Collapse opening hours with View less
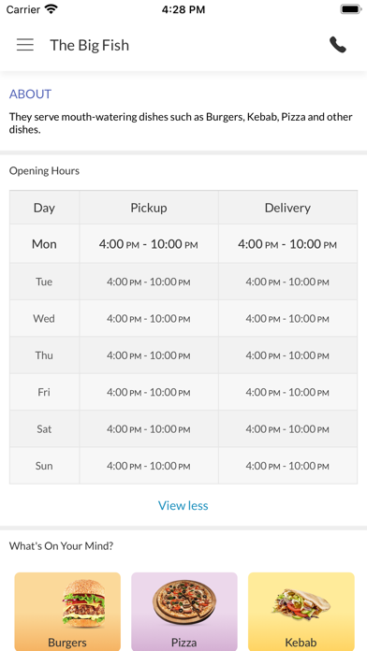The width and height of the screenshot is (367, 651). click(x=183, y=505)
